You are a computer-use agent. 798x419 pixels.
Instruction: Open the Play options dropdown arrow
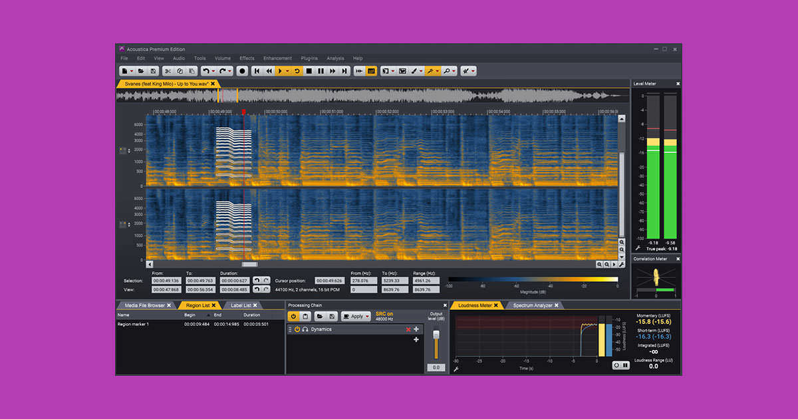tap(287, 70)
